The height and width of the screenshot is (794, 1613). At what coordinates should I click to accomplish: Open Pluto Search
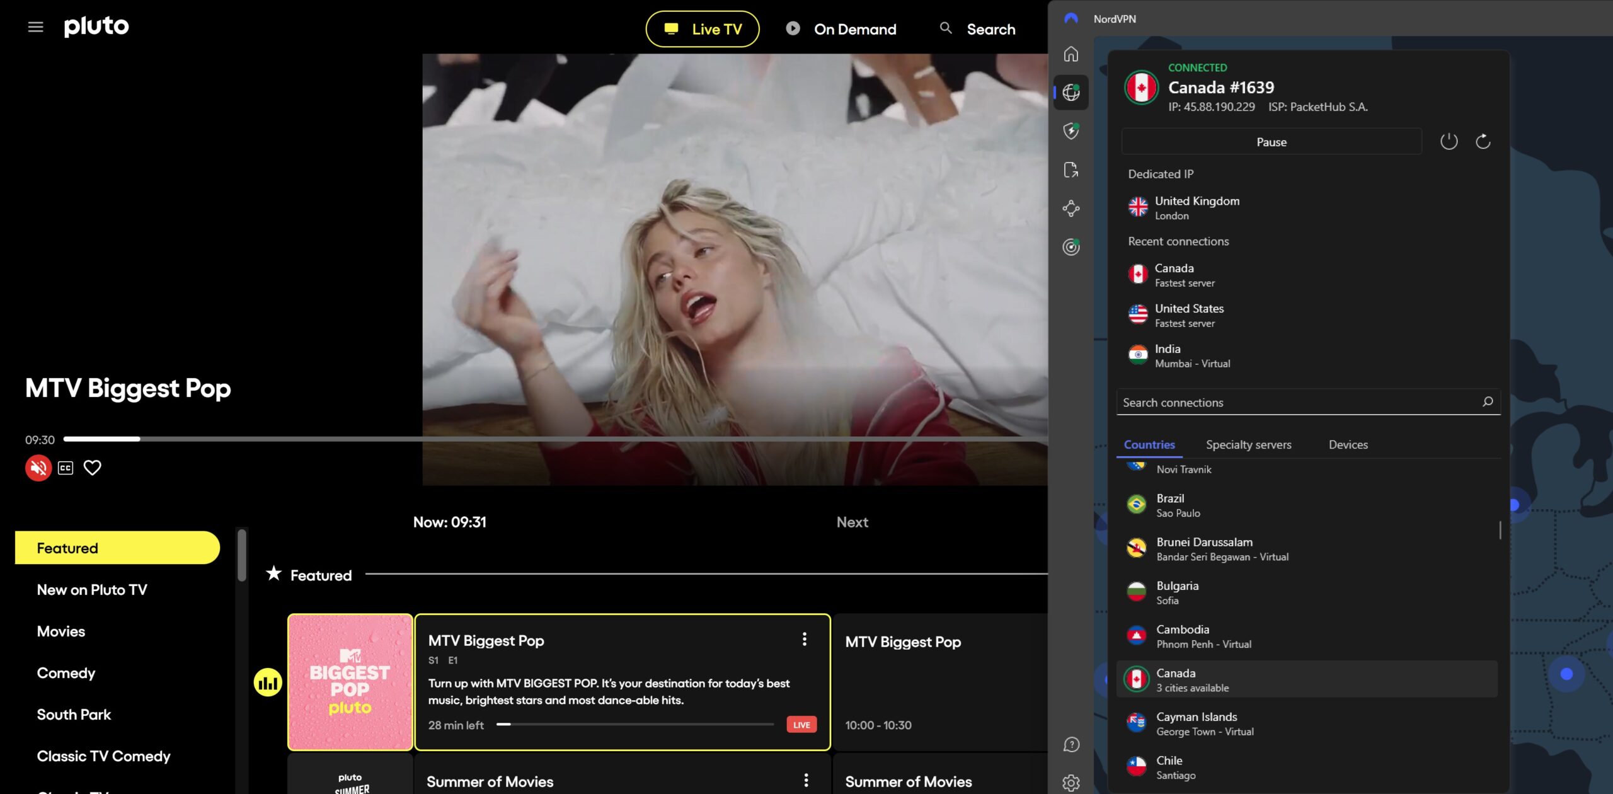tap(977, 29)
